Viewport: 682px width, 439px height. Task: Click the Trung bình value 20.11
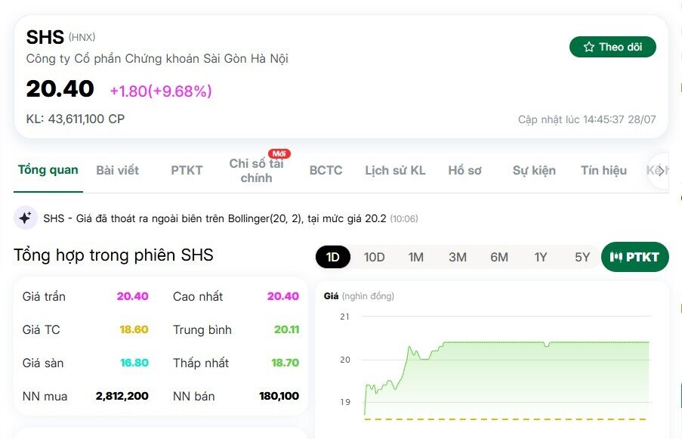(x=286, y=329)
